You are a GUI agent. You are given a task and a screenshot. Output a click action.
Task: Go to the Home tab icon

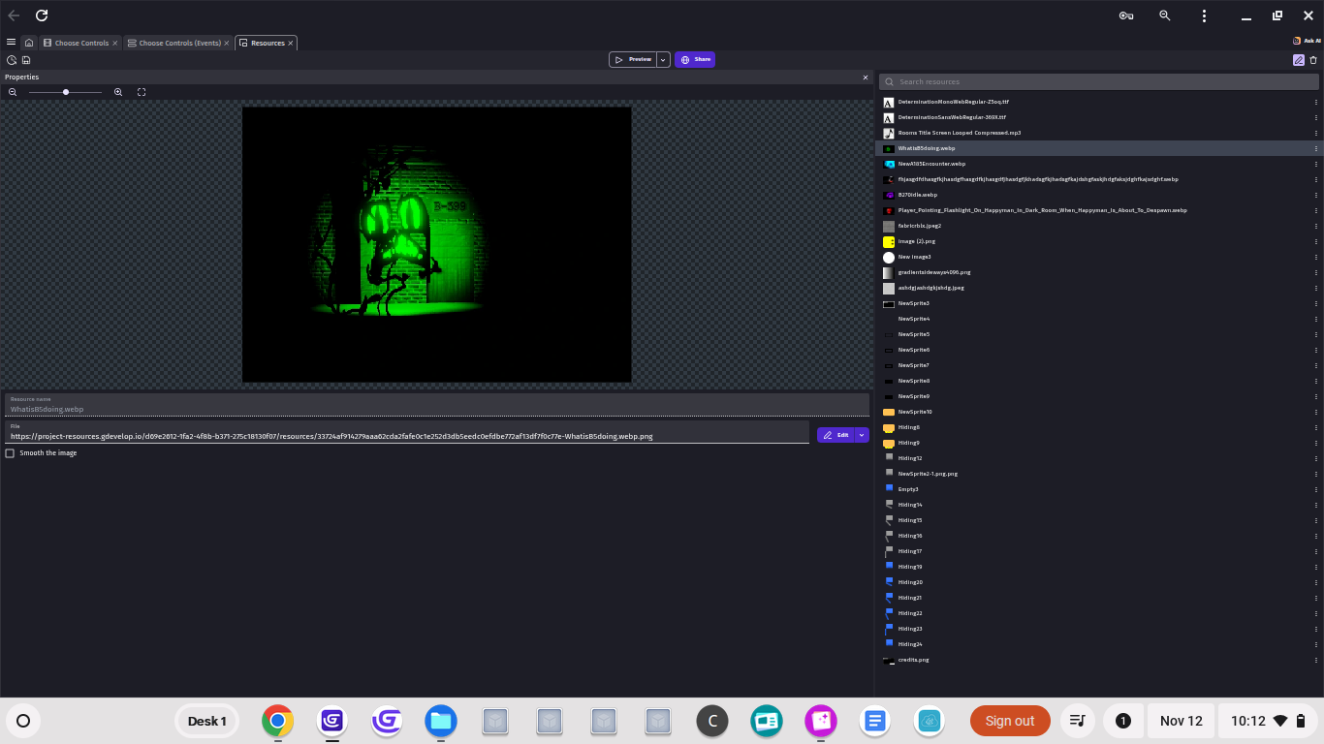29,43
